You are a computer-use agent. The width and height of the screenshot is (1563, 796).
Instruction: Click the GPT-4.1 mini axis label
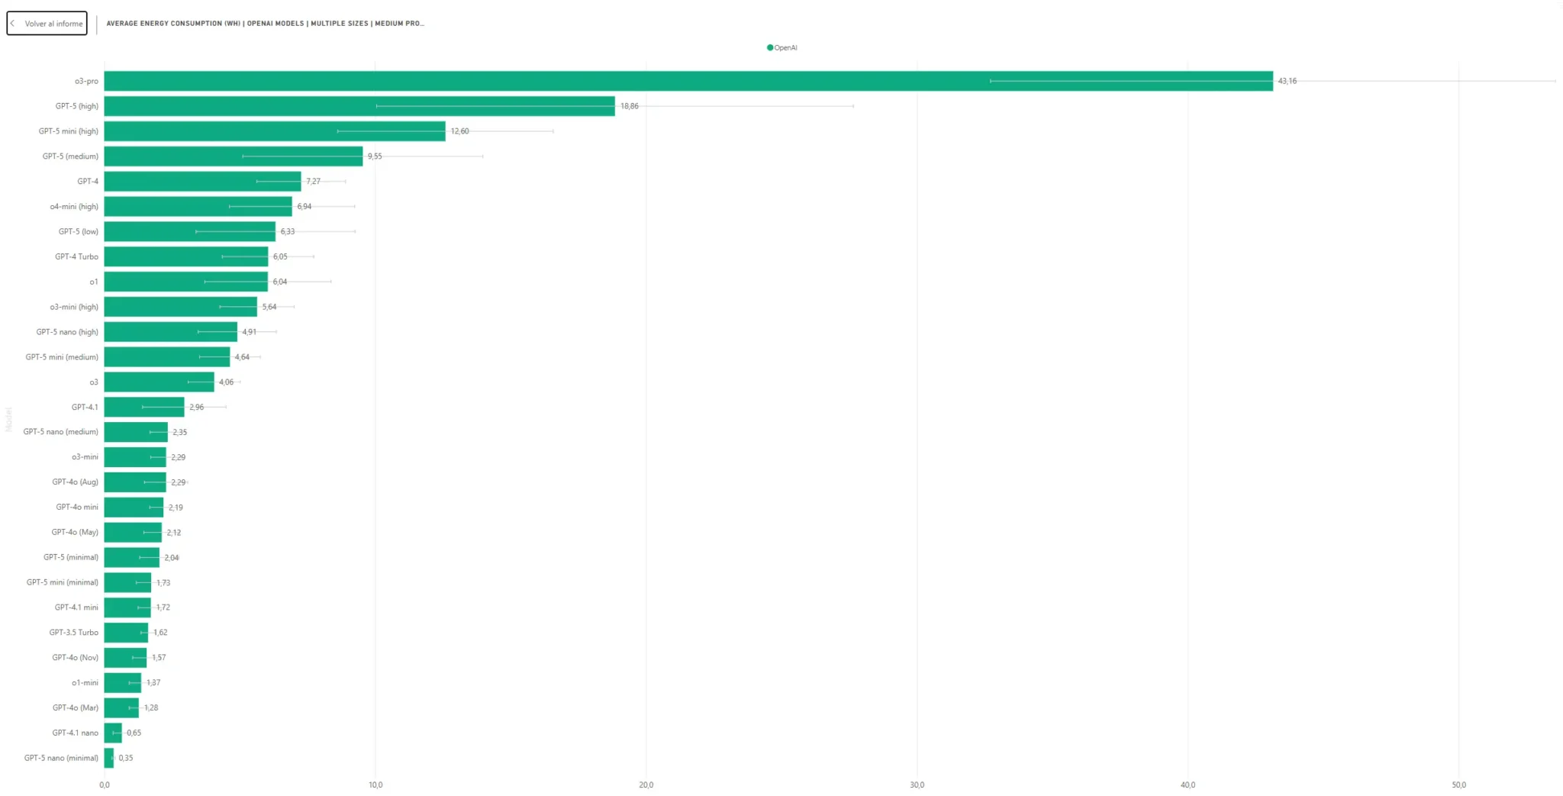point(76,607)
